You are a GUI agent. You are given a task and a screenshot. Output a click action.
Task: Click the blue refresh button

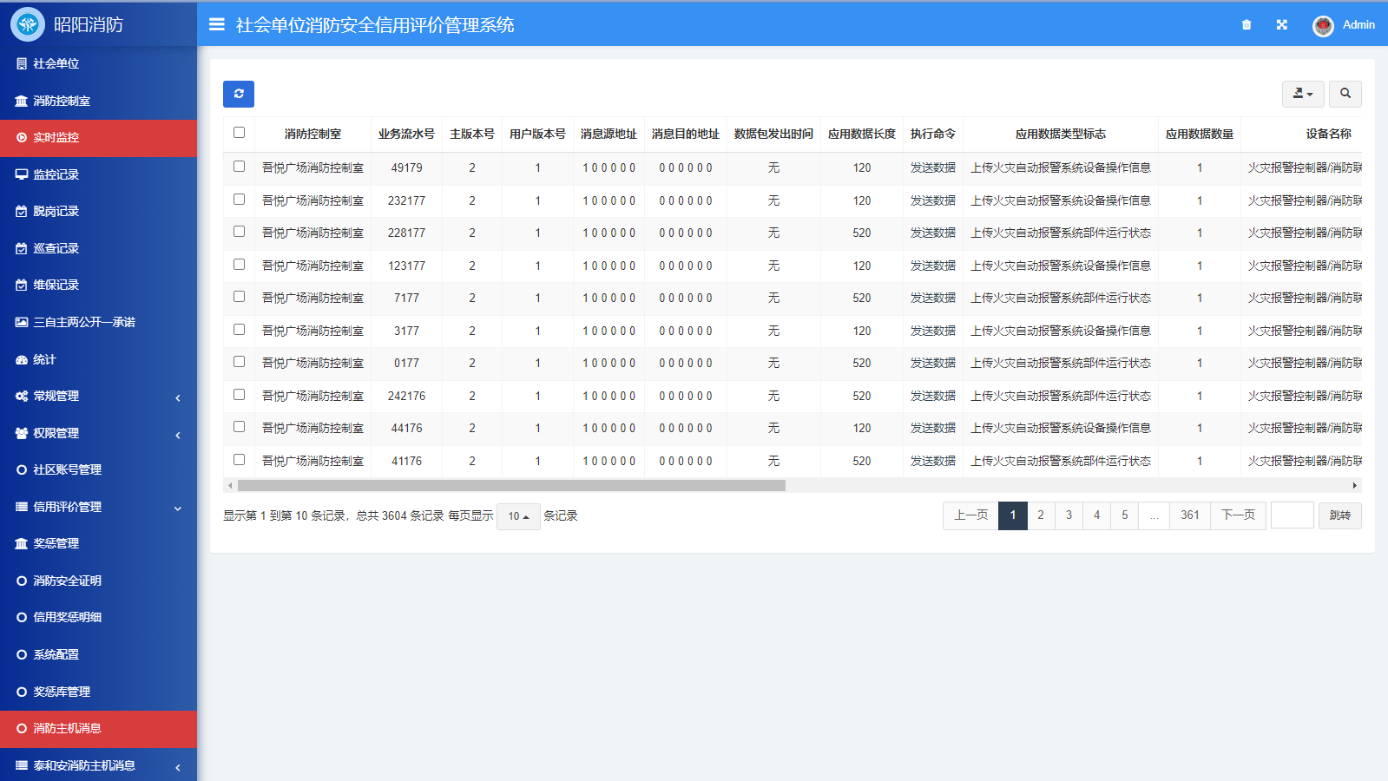pos(239,94)
